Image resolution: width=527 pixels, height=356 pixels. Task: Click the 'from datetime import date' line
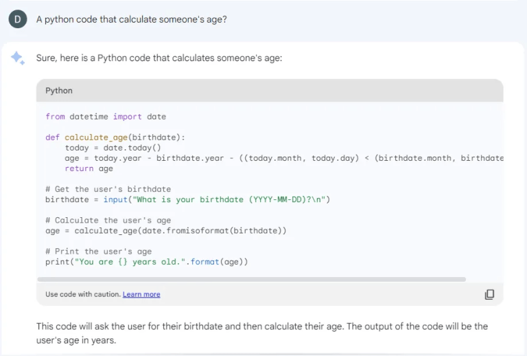[106, 117]
